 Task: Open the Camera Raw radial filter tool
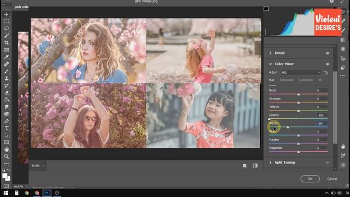(x=343, y=49)
